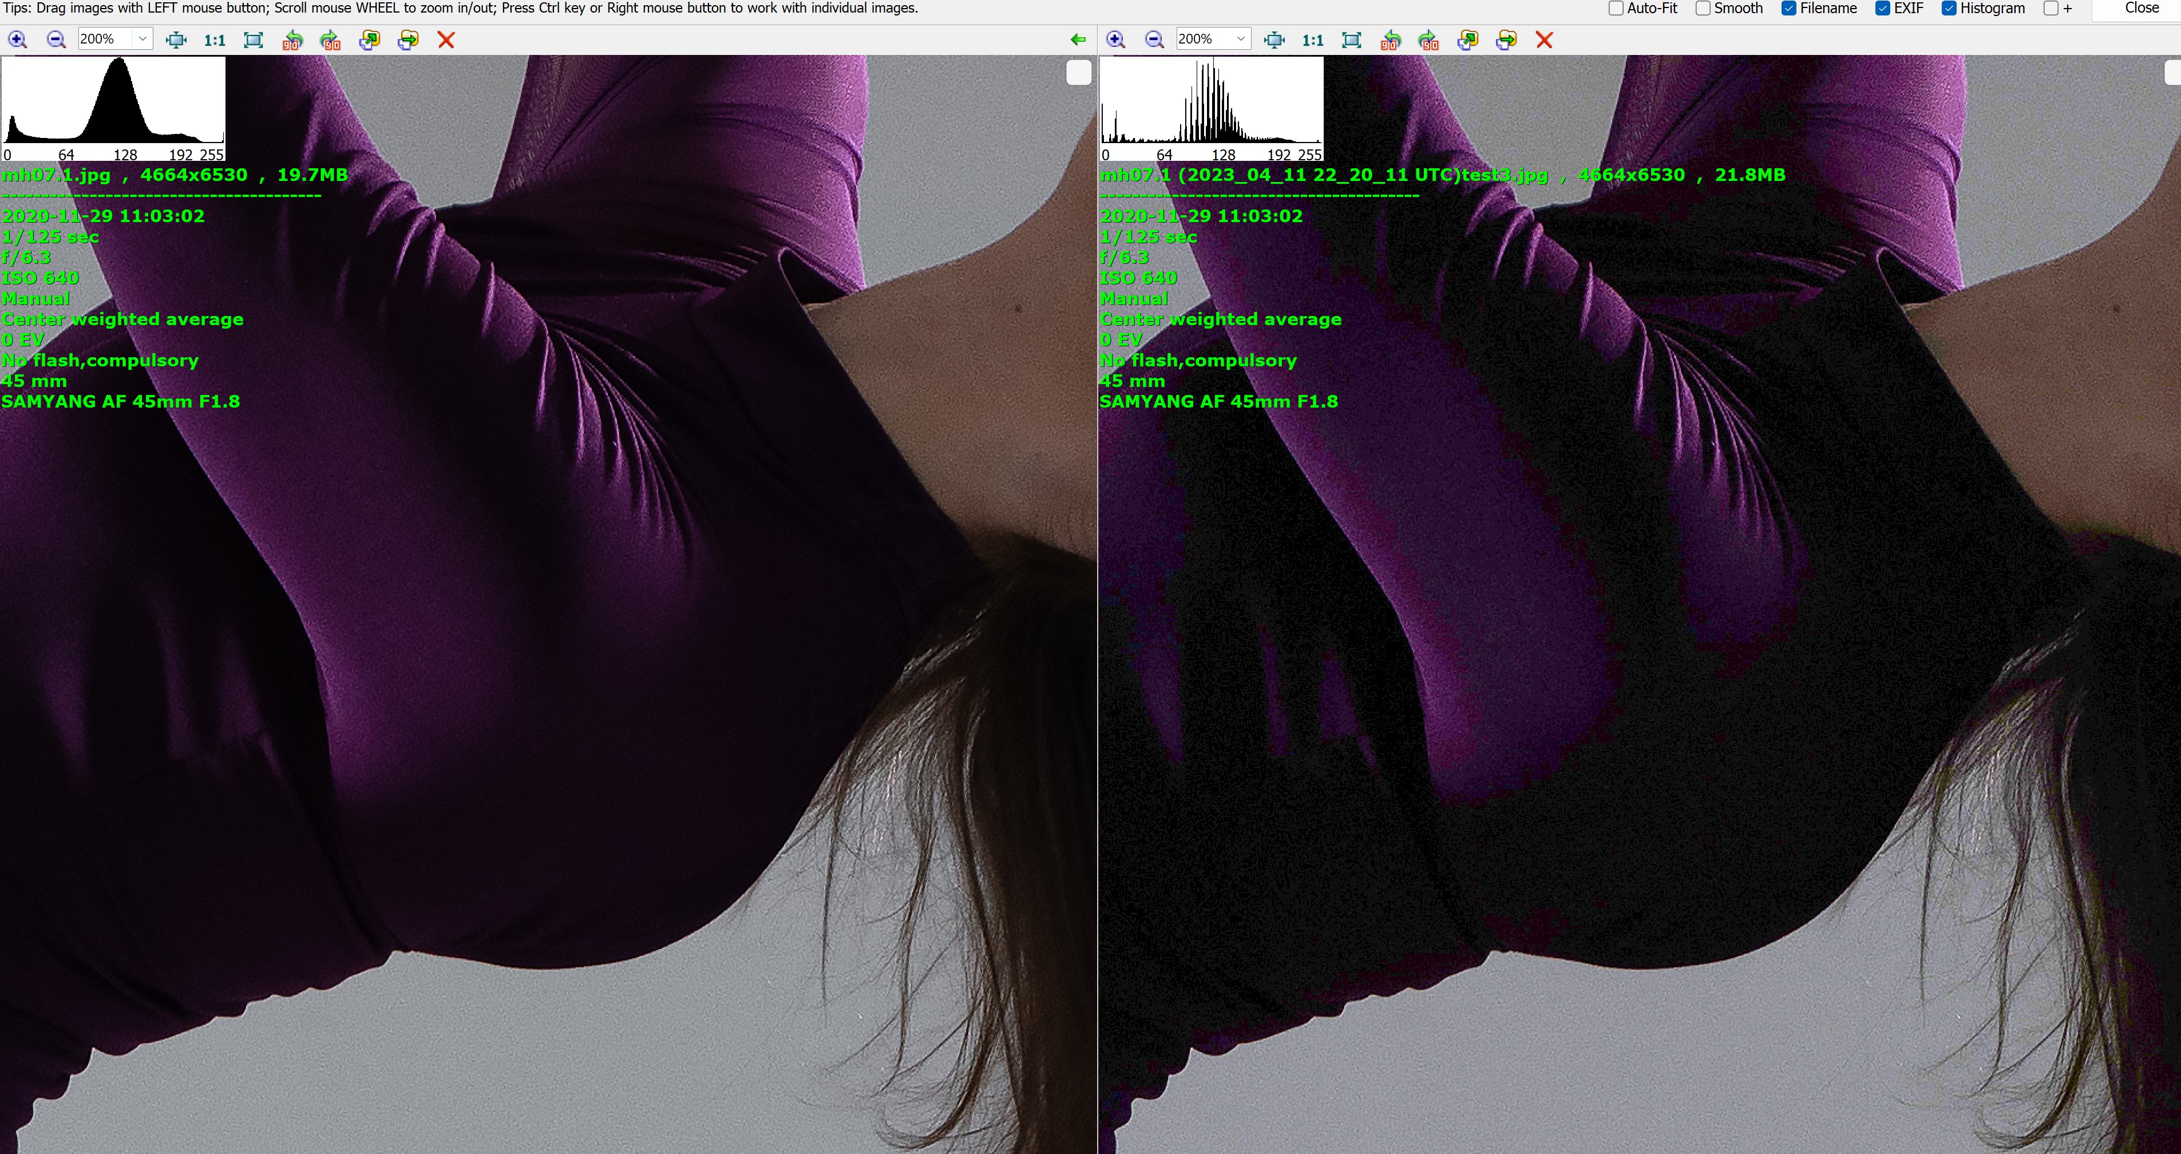
Task: Uncheck the Histogram option
Action: pyautogui.click(x=1948, y=9)
